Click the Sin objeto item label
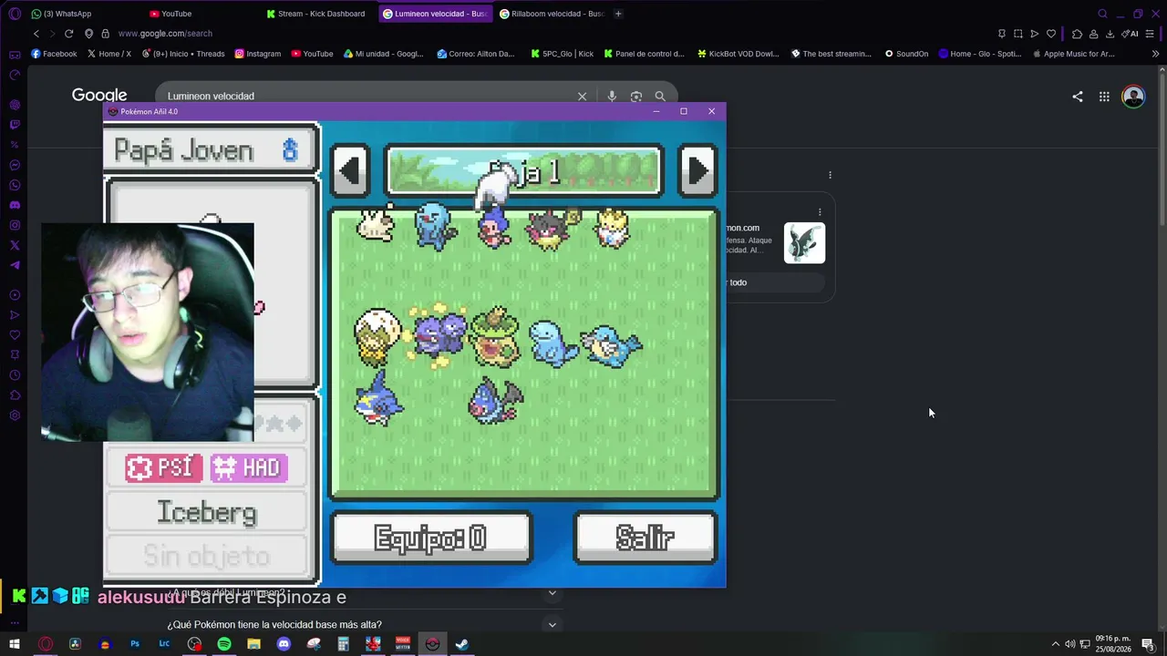The image size is (1167, 656). click(x=207, y=555)
